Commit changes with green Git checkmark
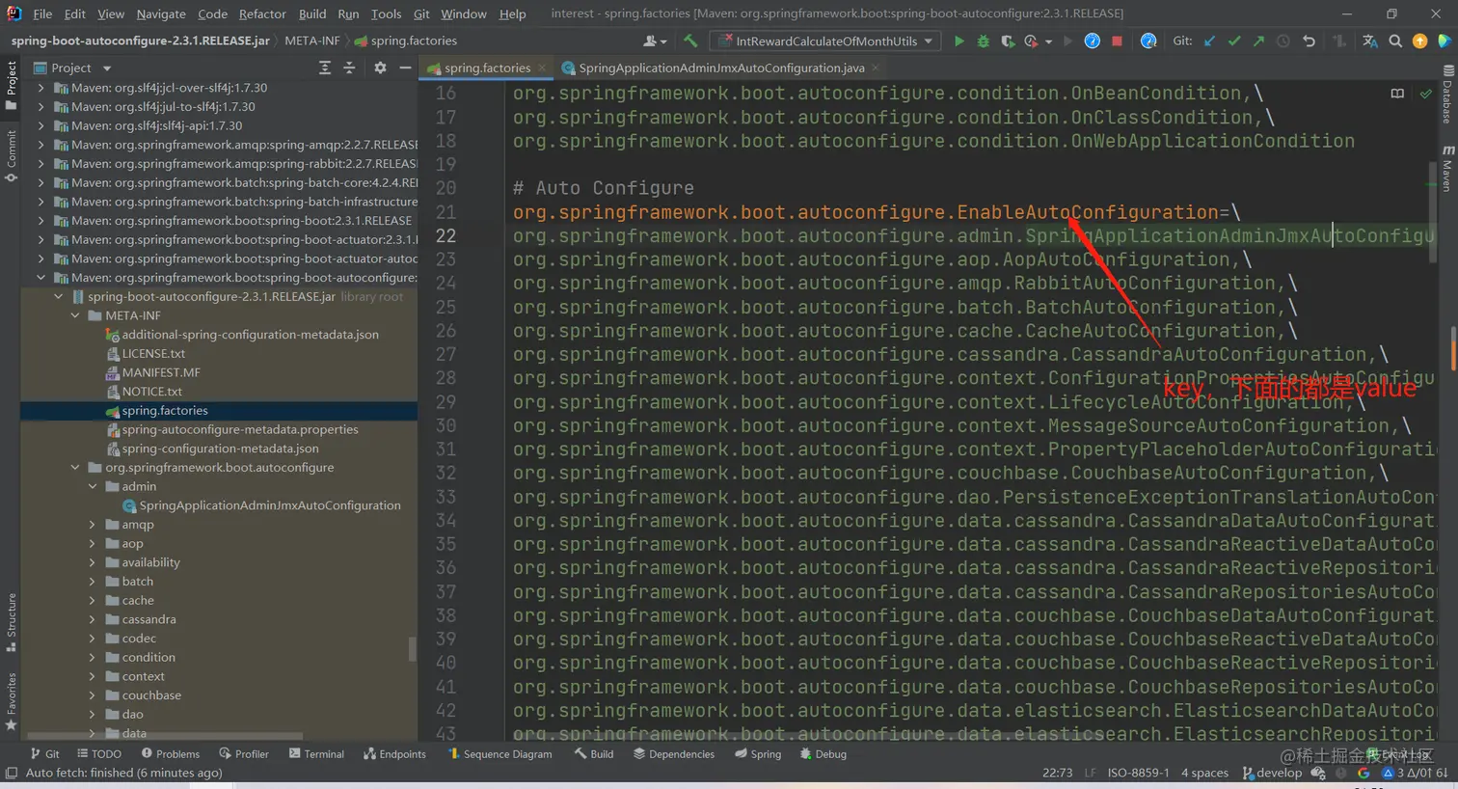 coord(1234,41)
